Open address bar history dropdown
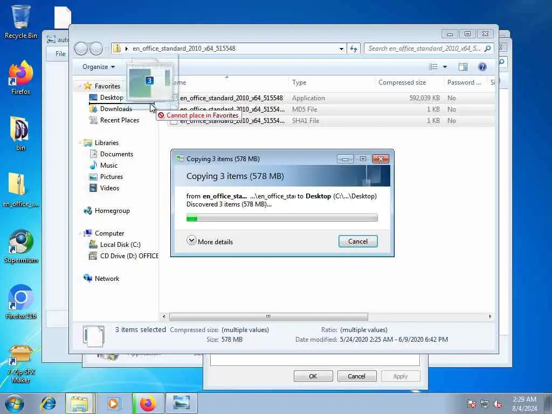552x414 pixels. [341, 49]
